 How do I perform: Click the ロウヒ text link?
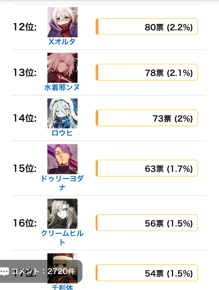pos(62,133)
